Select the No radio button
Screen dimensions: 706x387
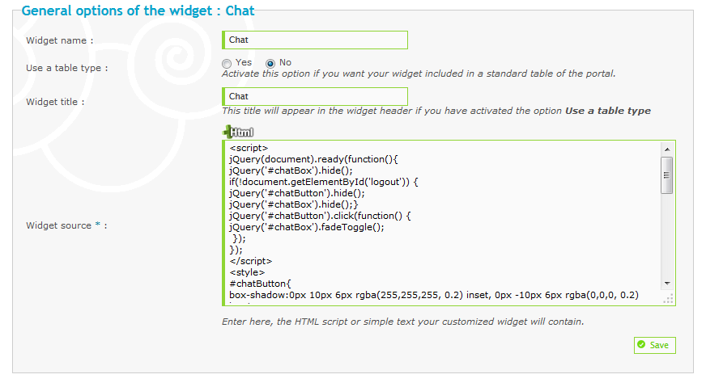(270, 63)
